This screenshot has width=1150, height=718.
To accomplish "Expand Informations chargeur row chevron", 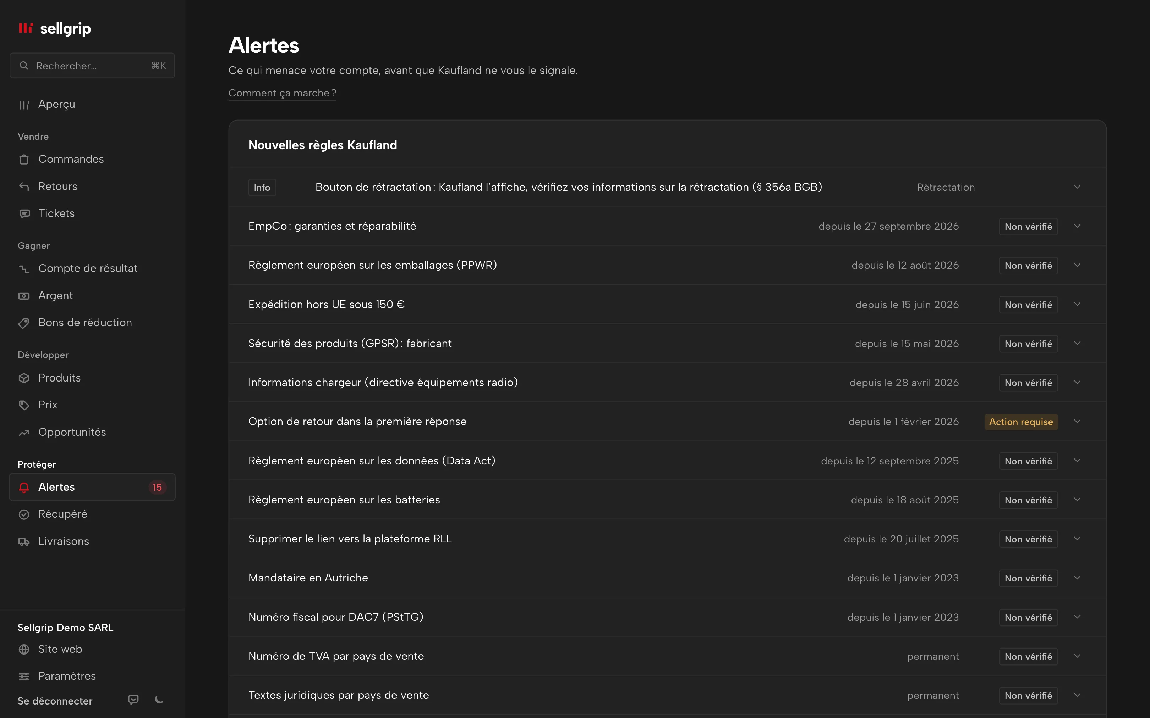I will (x=1077, y=382).
